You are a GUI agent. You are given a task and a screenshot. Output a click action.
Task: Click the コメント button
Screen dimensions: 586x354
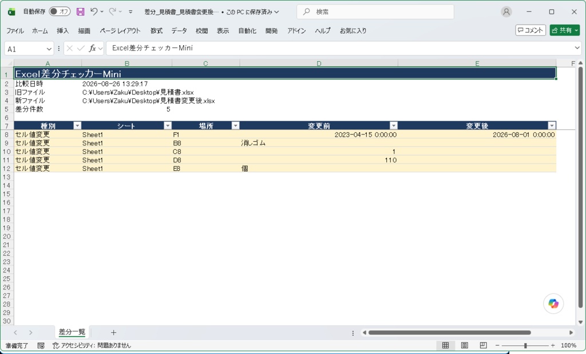point(530,30)
